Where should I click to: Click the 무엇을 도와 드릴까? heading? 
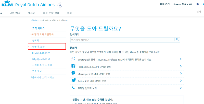95,29
